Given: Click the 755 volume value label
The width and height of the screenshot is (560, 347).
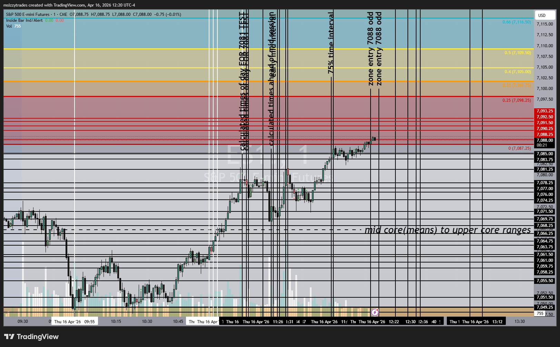Looking at the screenshot, I should point(540,314).
